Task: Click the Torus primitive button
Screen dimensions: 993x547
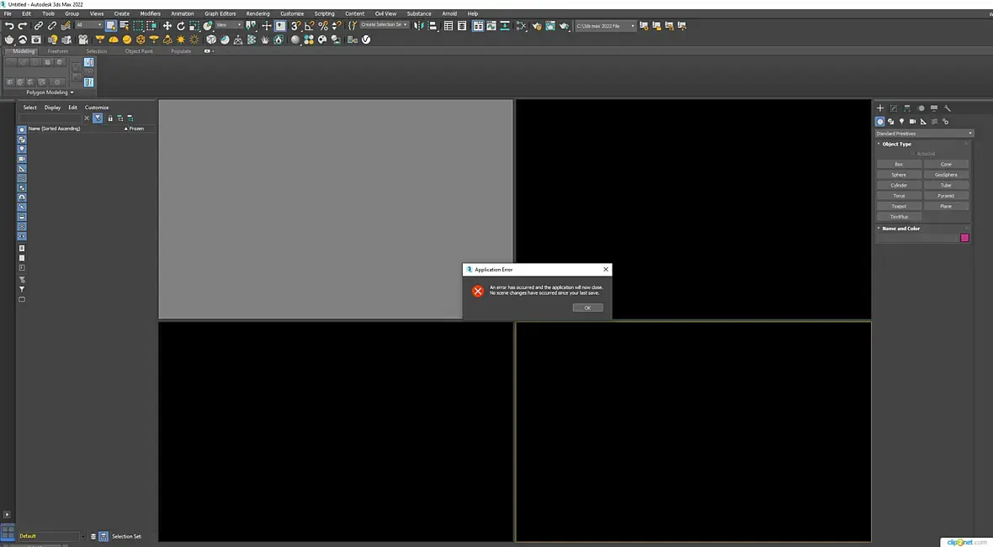Action: coord(899,196)
